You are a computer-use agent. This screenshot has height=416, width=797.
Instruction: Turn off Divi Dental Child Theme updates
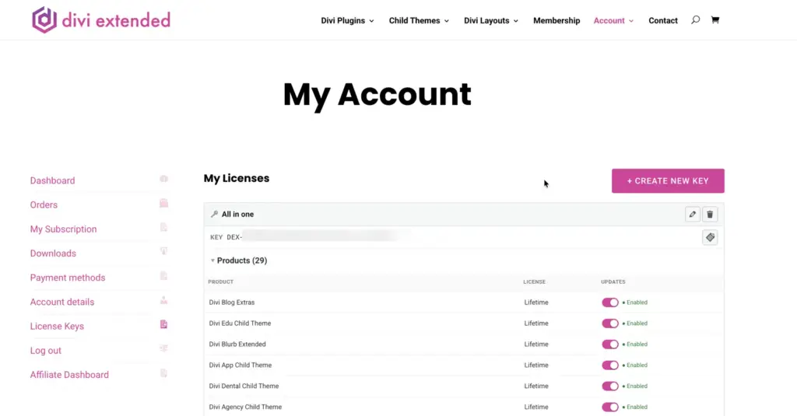tap(610, 386)
